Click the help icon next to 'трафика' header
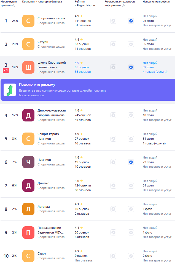This screenshot has width=175, height=267. (x=14, y=6)
